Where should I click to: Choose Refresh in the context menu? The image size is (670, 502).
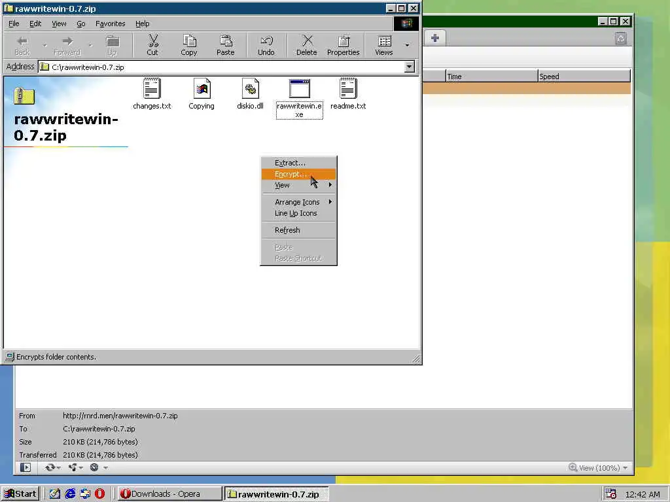pyautogui.click(x=298, y=230)
